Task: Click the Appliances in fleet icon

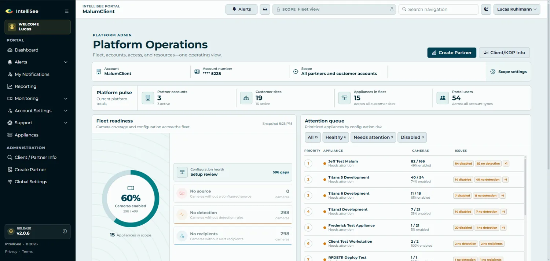Action: coord(344,98)
